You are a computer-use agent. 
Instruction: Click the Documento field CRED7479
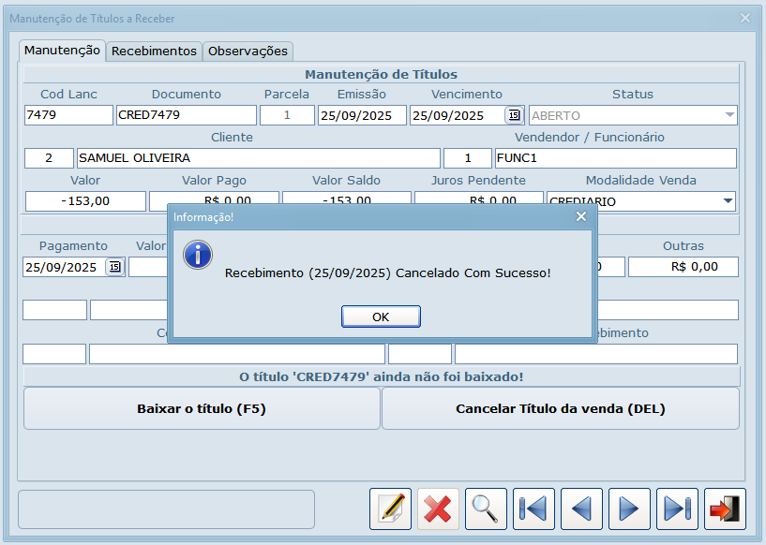(x=186, y=115)
